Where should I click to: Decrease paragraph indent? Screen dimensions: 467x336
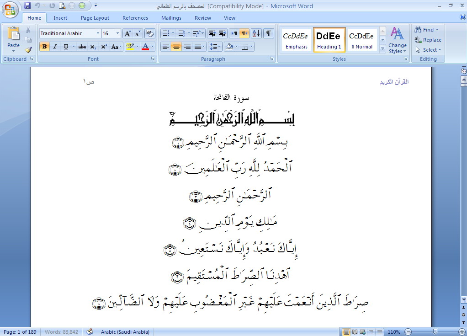coord(212,33)
